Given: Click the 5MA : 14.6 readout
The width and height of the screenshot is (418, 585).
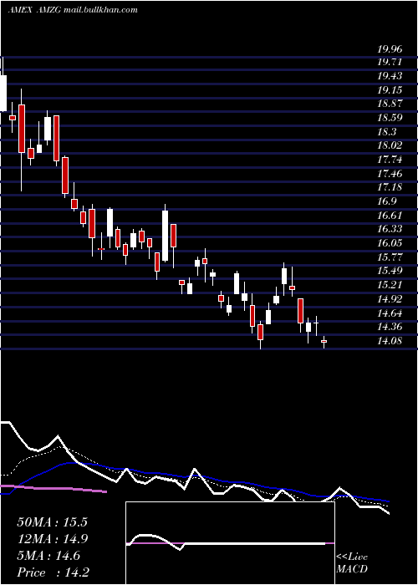Looking at the screenshot, I should point(48,556).
